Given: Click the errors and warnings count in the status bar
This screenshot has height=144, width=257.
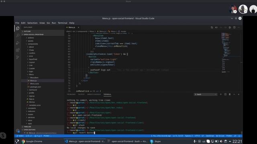Looking at the screenshot, I should 38,136.
